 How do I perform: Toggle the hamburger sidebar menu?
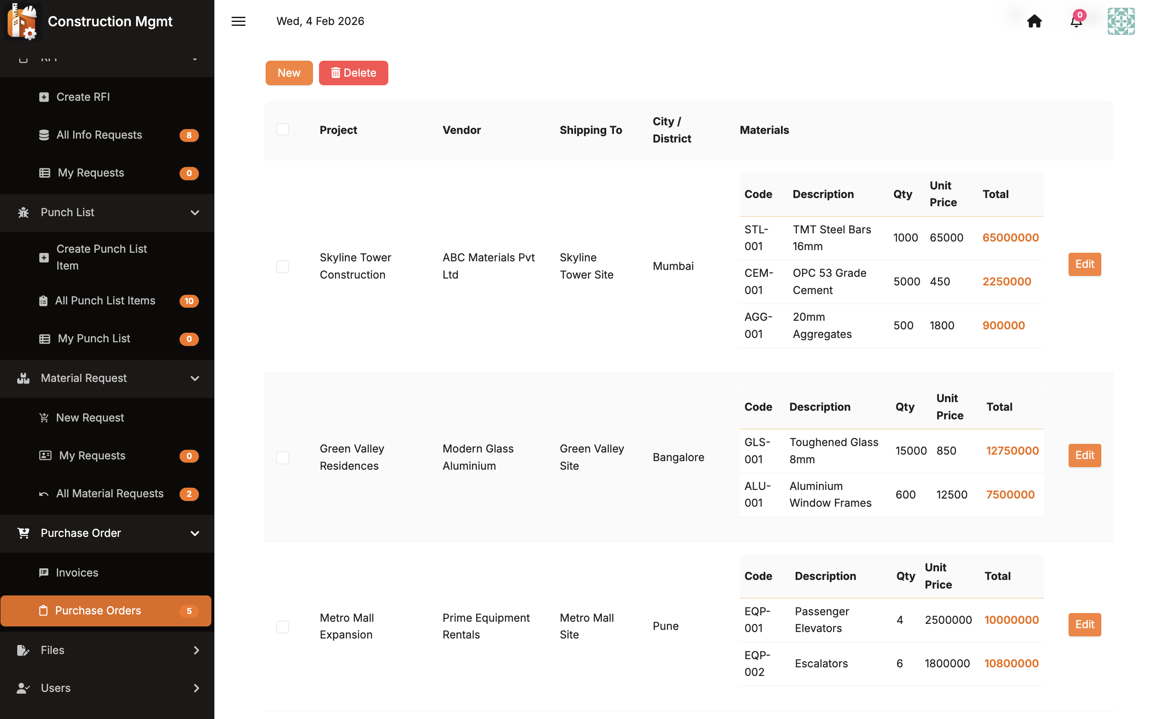point(238,22)
